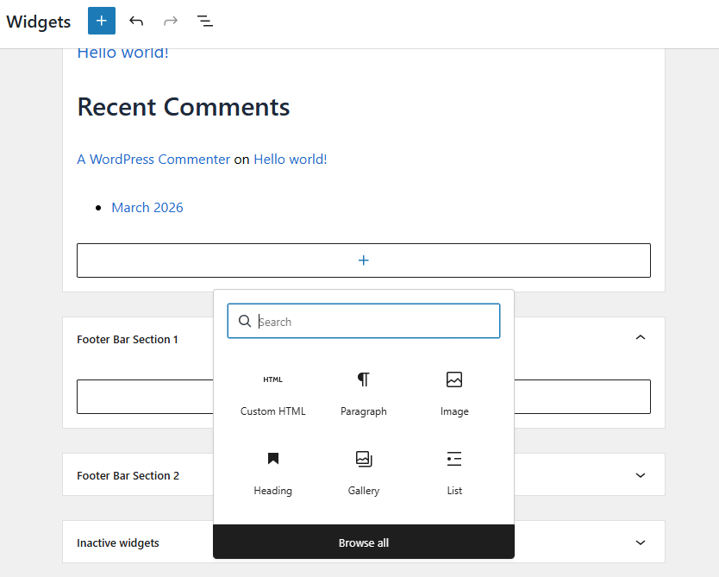
Task: Click the Browse all button
Action: point(363,543)
